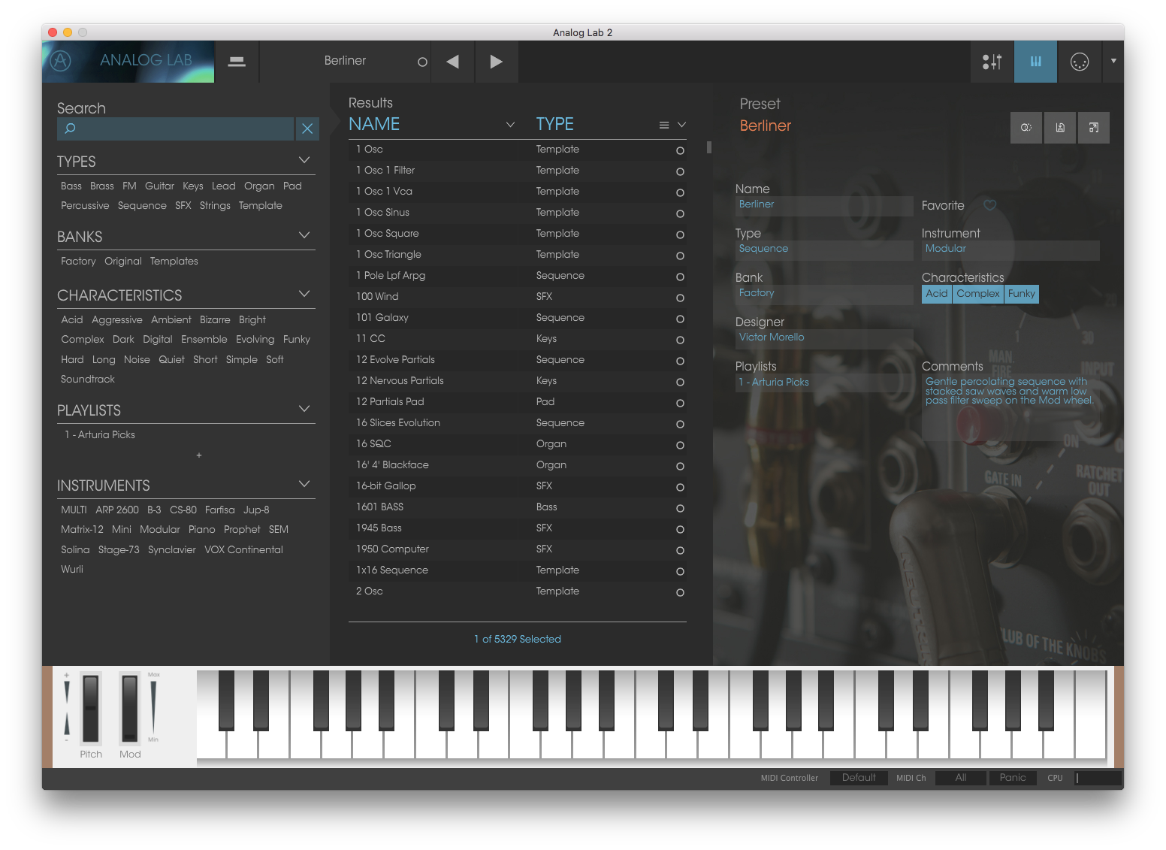Filter by Ambient characteristic
This screenshot has width=1166, height=850.
pyautogui.click(x=171, y=320)
